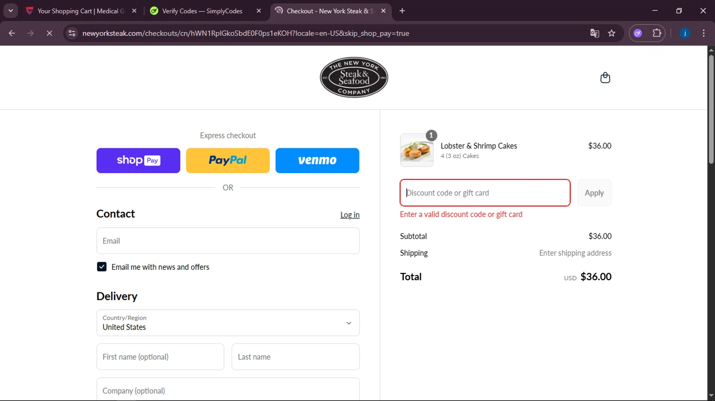Viewport: 715px width, 401px height.
Task: Open the browser extensions puzzle icon
Action: pyautogui.click(x=657, y=33)
